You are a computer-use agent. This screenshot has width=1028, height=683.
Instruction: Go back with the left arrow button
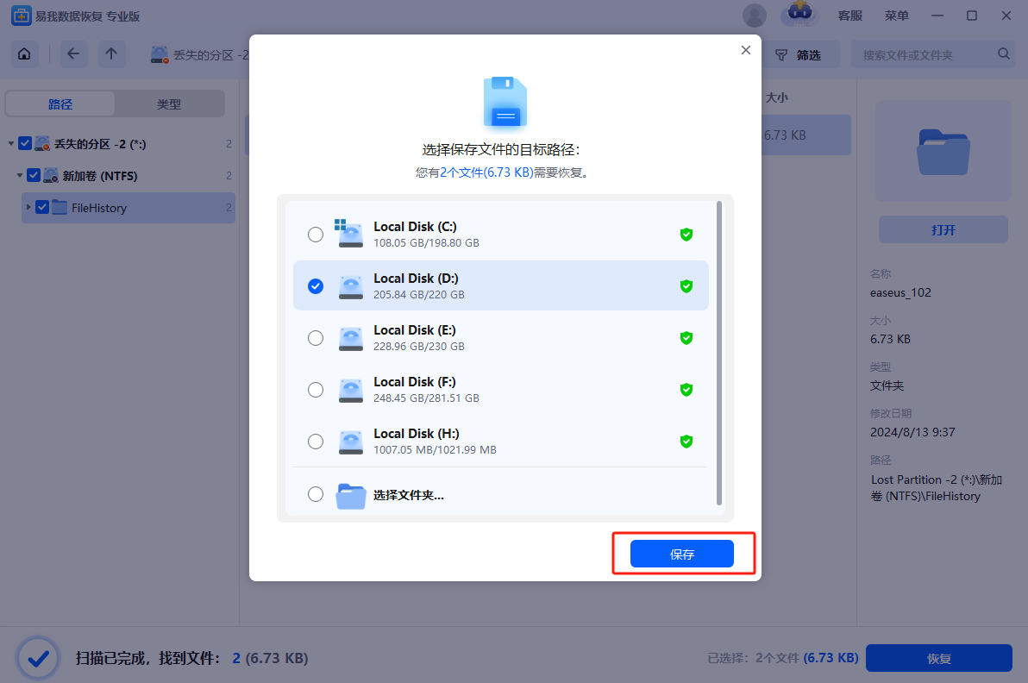click(x=73, y=53)
